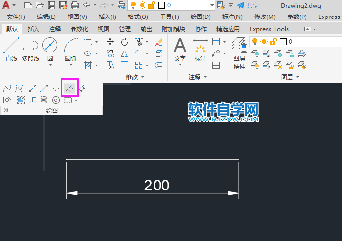The height and width of the screenshot is (241, 342).
Task: Expand the 注释 panel dropdown
Action: coord(205,77)
